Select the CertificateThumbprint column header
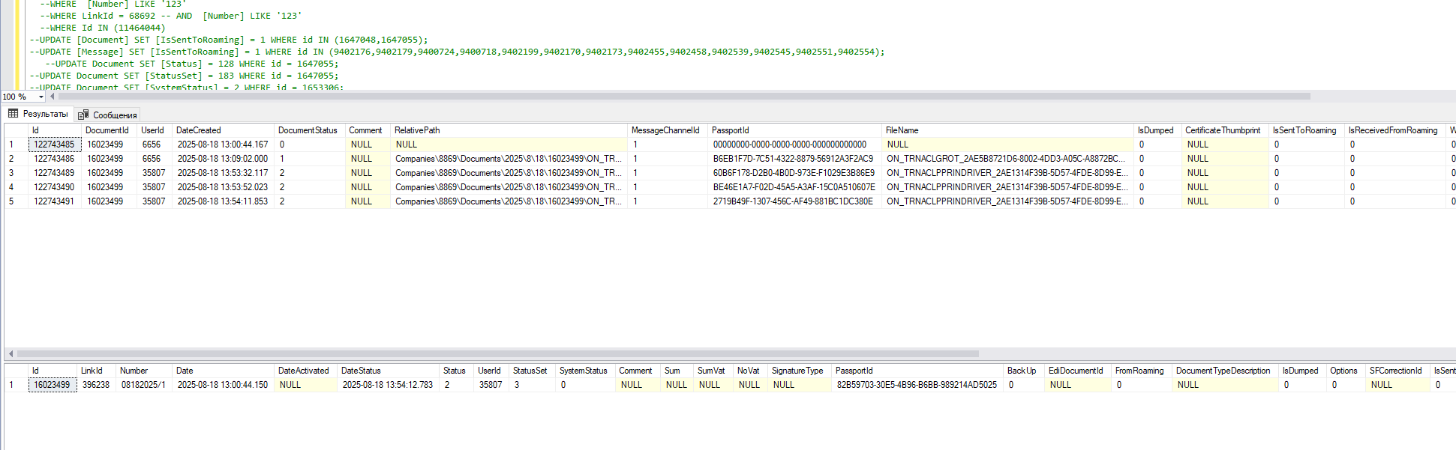Image resolution: width=1456 pixels, height=450 pixels. coord(1224,130)
